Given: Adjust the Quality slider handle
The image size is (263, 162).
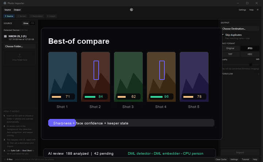Looking at the screenshot, I should [x=251, y=65].
